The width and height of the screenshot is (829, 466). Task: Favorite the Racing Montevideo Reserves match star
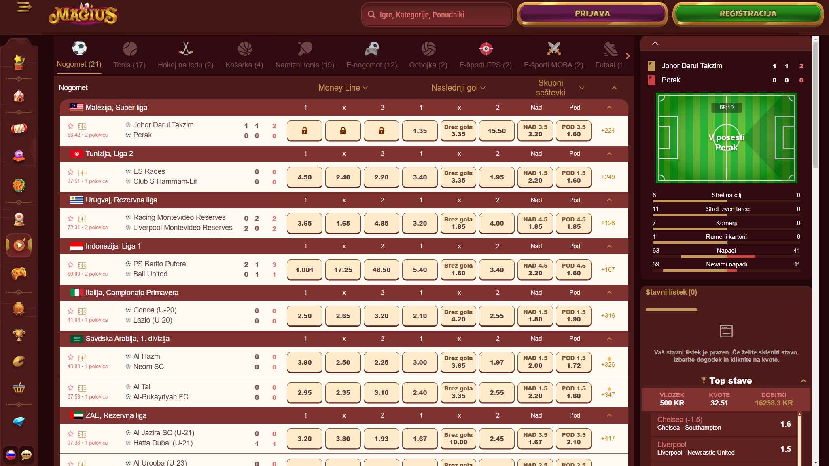click(70, 219)
